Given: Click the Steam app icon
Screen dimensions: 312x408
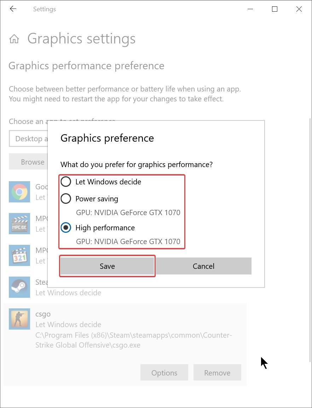Looking at the screenshot, I should click(x=19, y=287).
